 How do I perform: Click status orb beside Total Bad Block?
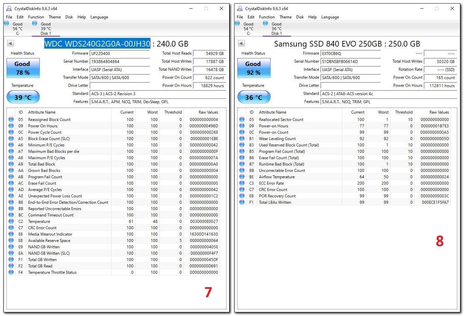11,164
